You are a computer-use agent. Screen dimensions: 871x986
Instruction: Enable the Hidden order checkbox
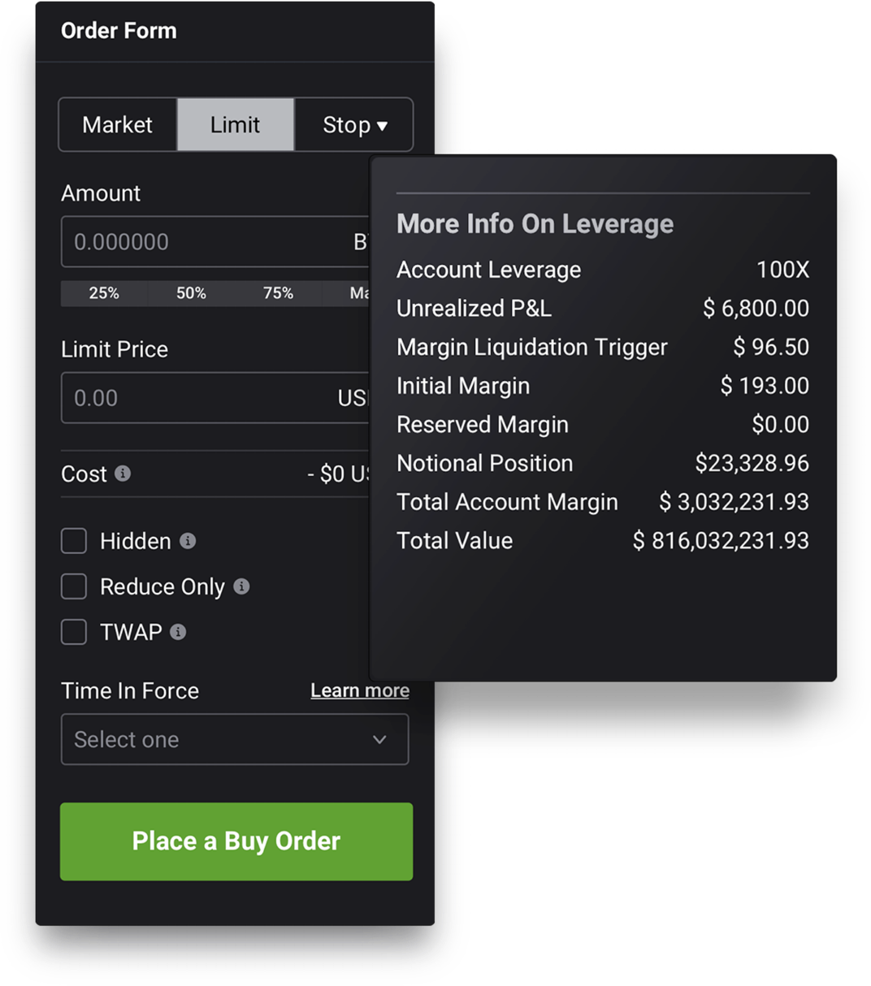[x=74, y=541]
